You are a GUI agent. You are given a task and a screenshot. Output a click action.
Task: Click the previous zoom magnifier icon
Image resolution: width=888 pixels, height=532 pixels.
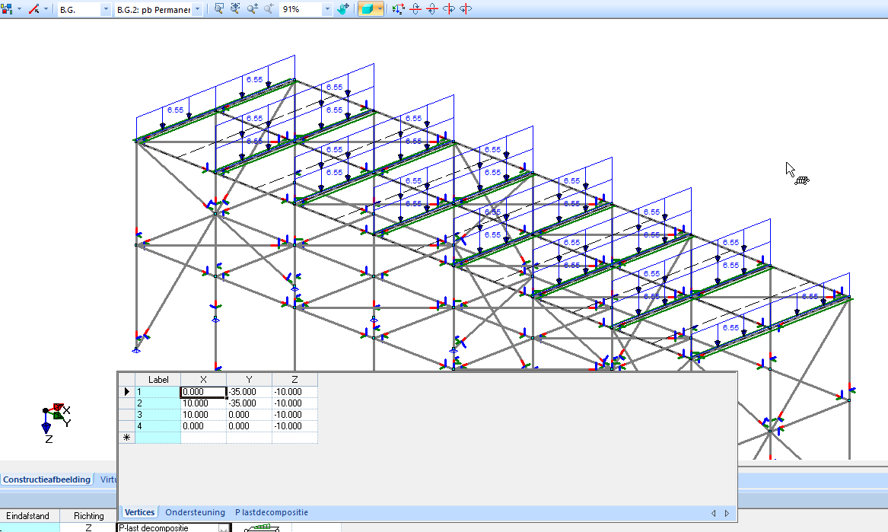[269, 9]
